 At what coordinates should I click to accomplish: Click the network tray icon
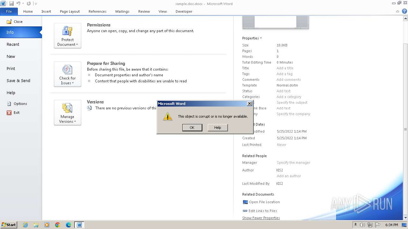click(x=370, y=225)
